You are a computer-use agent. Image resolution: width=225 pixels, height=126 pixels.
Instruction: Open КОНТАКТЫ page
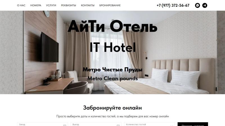tap(88, 5)
